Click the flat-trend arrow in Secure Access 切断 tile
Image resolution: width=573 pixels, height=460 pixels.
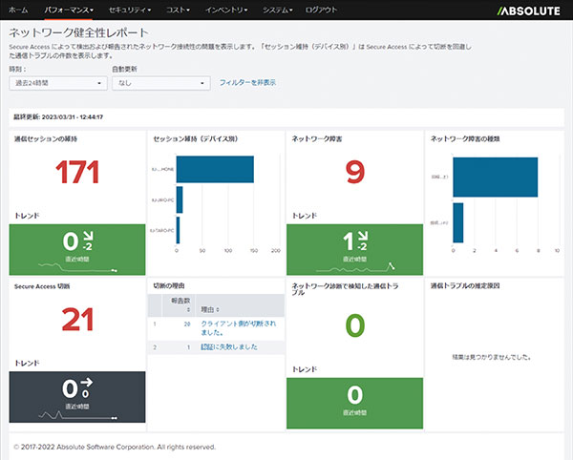point(85,385)
